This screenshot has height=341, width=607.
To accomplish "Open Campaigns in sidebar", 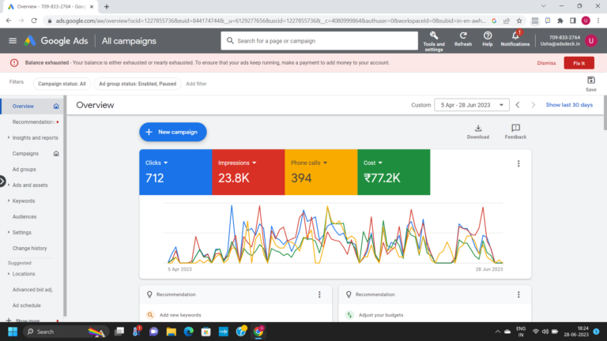I will click(25, 153).
